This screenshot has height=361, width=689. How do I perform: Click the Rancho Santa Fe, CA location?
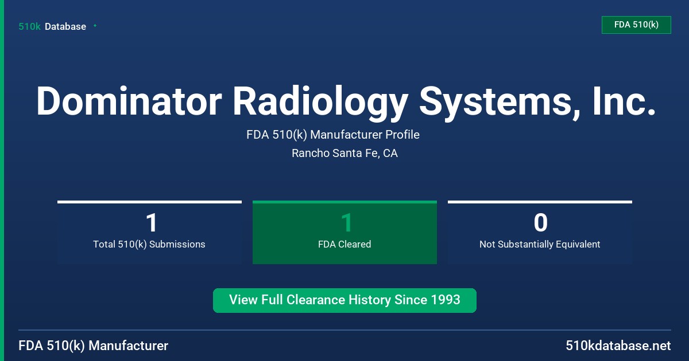coord(344,153)
